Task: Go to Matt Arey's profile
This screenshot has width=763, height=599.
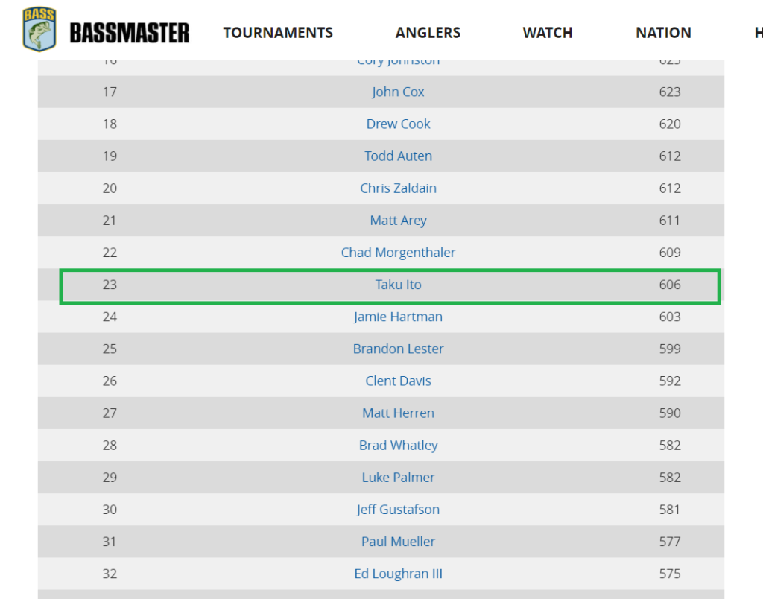Action: [398, 220]
